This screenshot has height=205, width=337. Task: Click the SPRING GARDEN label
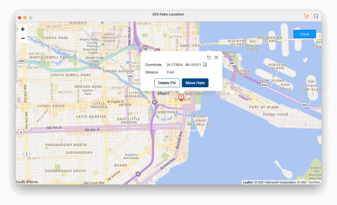(x=118, y=71)
